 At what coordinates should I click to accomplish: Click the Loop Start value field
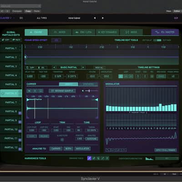[31, 130]
